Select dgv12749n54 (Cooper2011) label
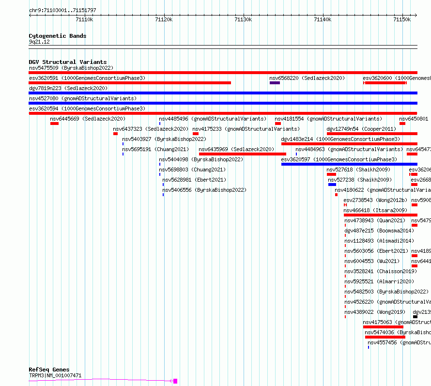 [x=361, y=129]
